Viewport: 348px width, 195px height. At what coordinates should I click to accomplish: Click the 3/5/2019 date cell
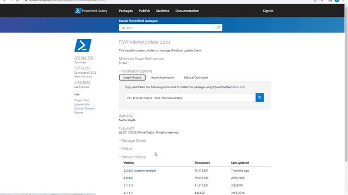(237, 185)
